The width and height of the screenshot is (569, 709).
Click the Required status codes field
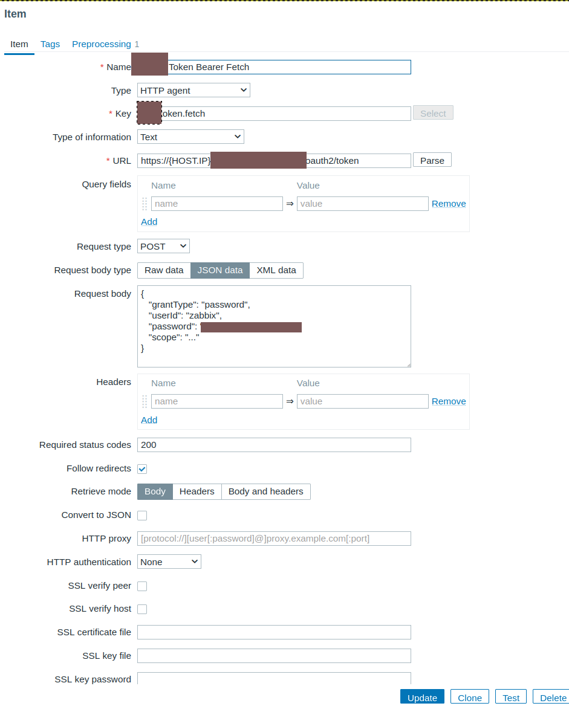274,445
